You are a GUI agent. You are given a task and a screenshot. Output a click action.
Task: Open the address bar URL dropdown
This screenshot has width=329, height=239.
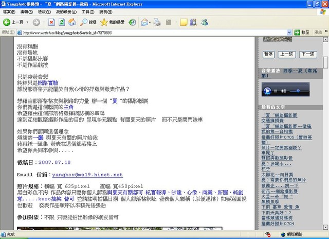click(x=289, y=32)
